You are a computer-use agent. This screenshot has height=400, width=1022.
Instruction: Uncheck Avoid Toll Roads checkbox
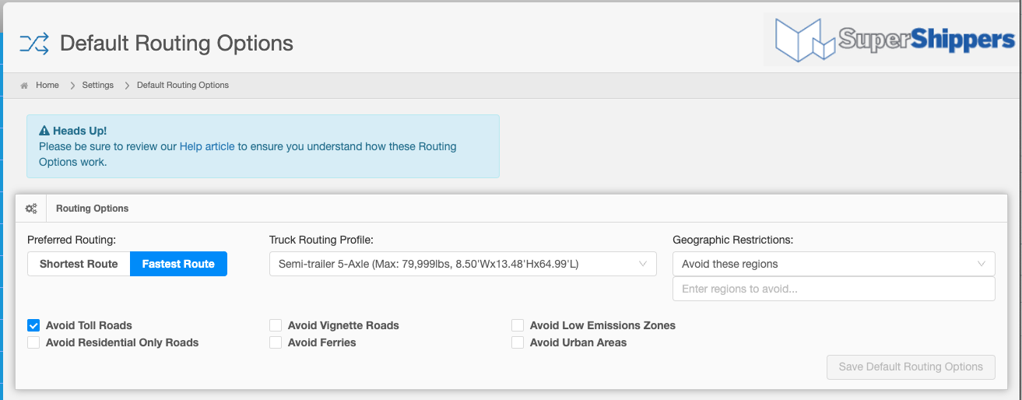coord(33,325)
